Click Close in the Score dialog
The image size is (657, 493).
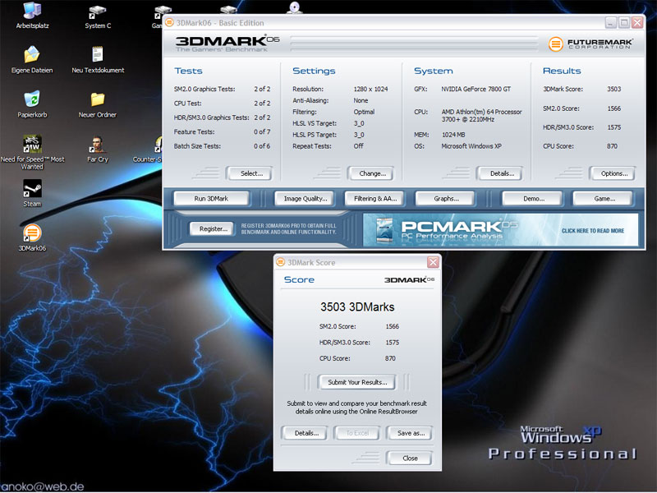point(409,458)
